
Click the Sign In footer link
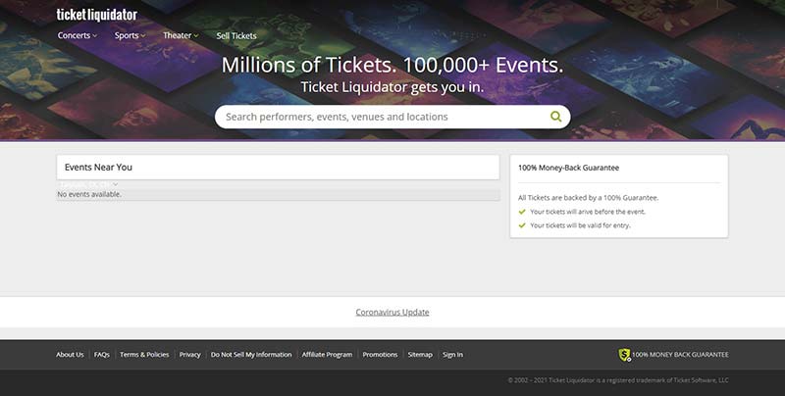click(x=452, y=355)
